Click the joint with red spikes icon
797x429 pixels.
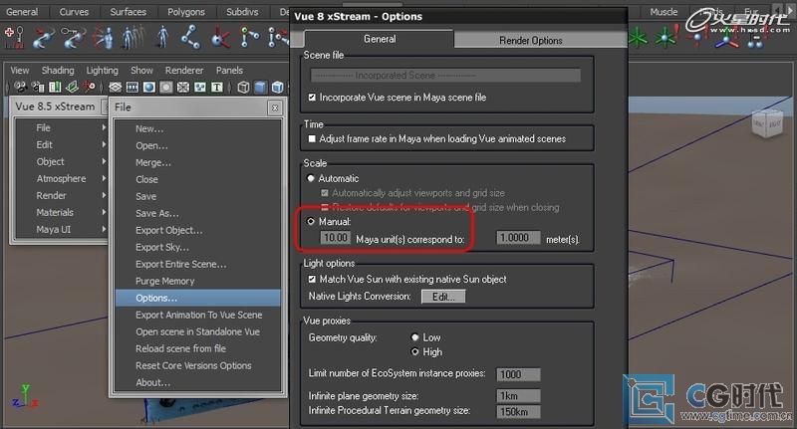220,38
